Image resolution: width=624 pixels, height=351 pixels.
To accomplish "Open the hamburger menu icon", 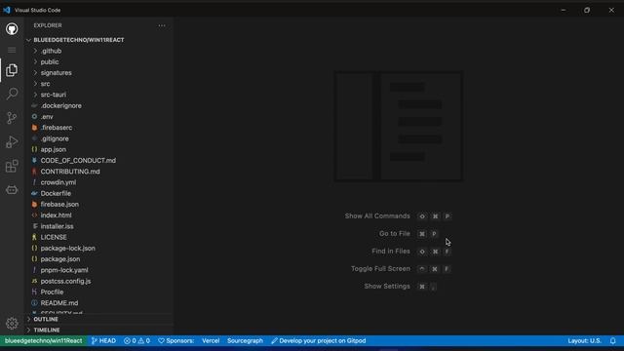I will click(12, 50).
